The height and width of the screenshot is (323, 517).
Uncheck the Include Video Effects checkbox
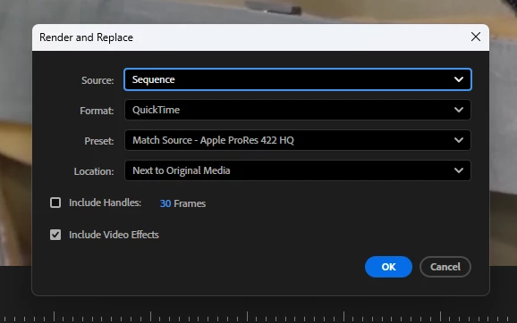[55, 235]
